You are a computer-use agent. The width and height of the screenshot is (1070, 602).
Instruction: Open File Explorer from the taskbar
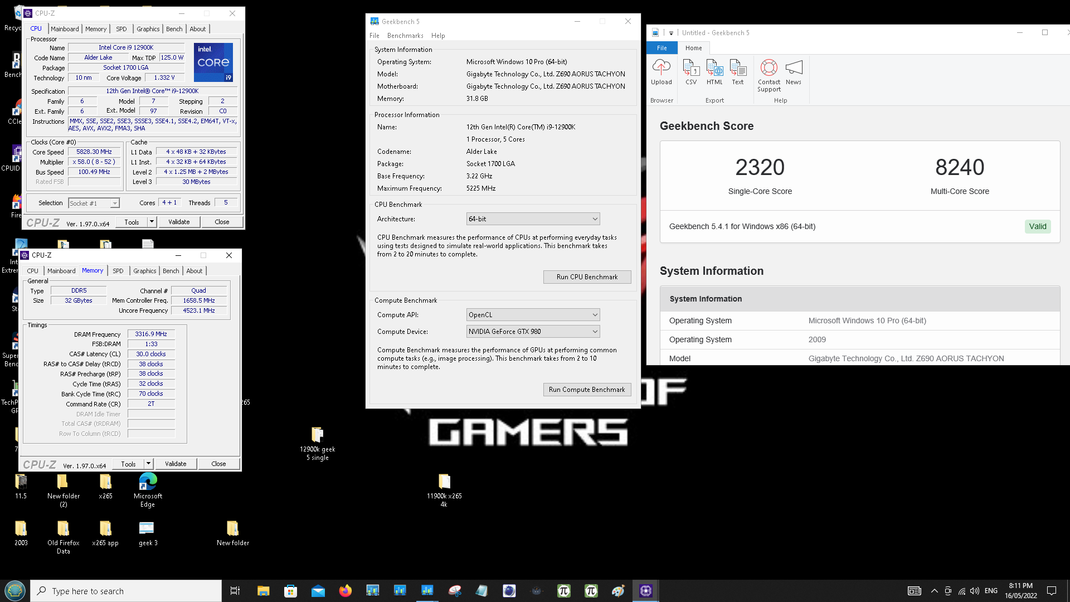(263, 591)
